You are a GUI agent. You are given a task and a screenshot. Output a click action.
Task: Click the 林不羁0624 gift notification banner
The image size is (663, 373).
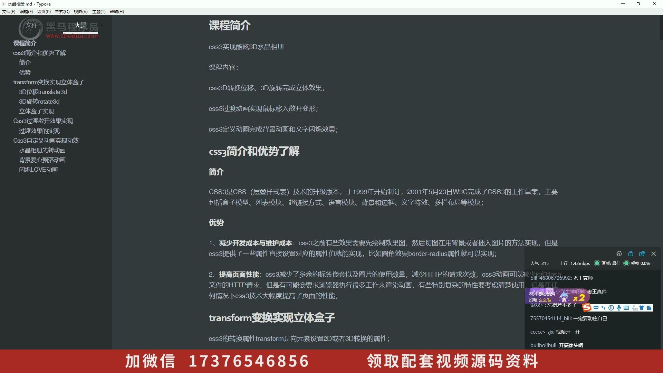[557, 296]
